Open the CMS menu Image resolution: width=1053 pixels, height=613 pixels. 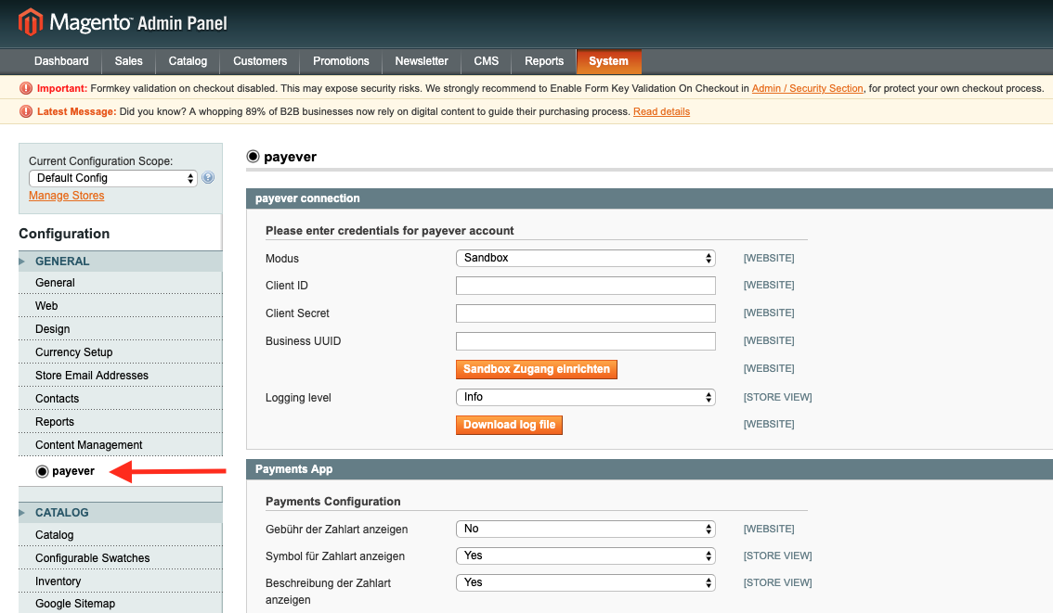[x=487, y=61]
